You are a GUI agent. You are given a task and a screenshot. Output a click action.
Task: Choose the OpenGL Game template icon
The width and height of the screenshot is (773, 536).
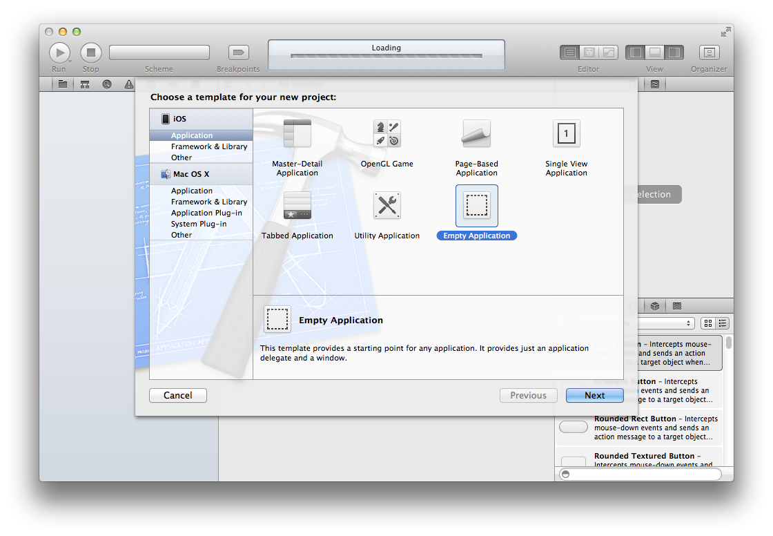386,134
